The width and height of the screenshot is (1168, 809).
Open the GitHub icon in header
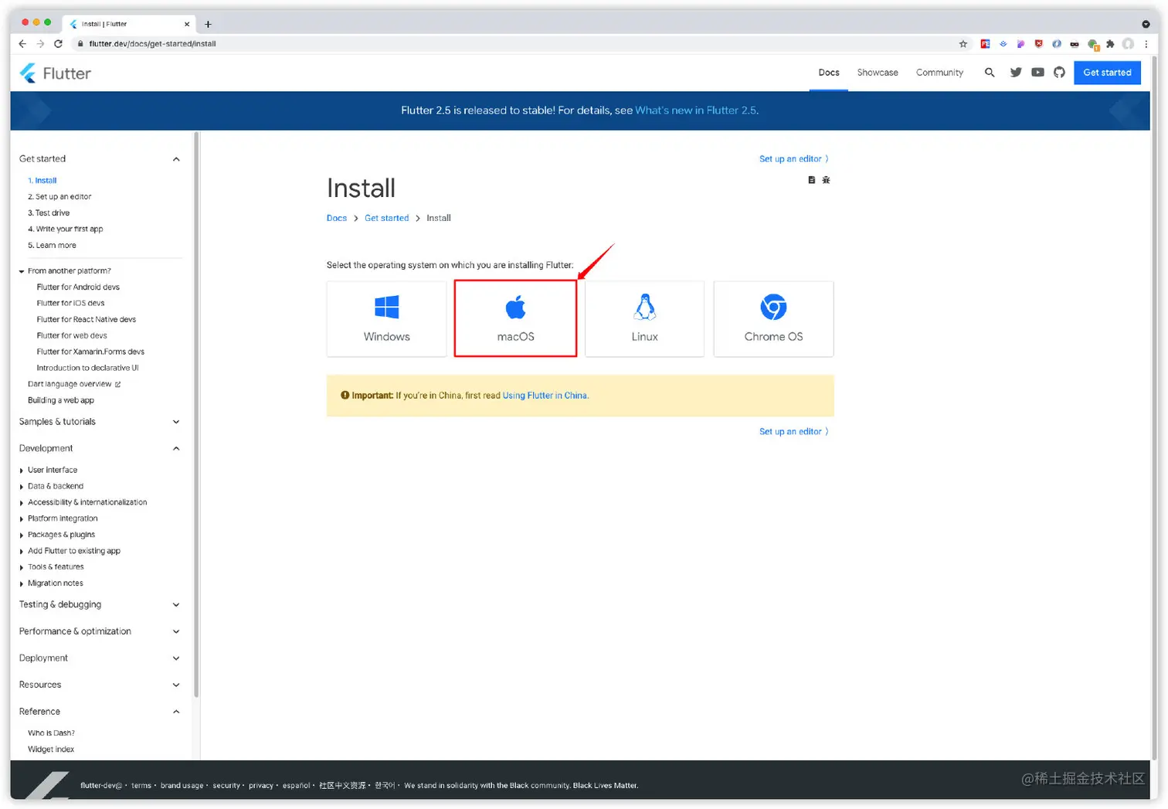click(x=1059, y=73)
